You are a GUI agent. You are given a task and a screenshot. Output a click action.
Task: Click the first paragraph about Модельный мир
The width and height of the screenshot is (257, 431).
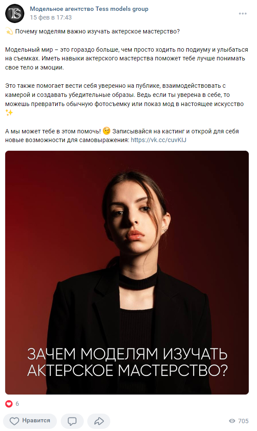click(127, 59)
